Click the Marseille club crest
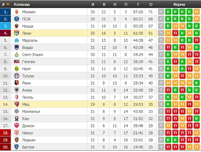 point(17,40)
